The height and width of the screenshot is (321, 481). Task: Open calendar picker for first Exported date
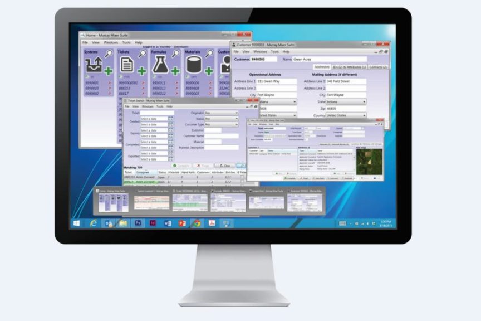170,153
